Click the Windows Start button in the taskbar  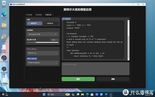point(44,94)
